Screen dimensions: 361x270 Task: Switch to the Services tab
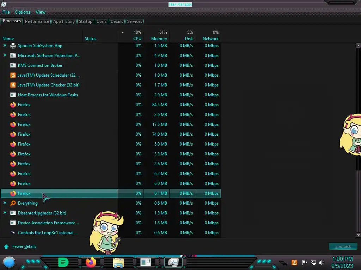[x=135, y=21]
